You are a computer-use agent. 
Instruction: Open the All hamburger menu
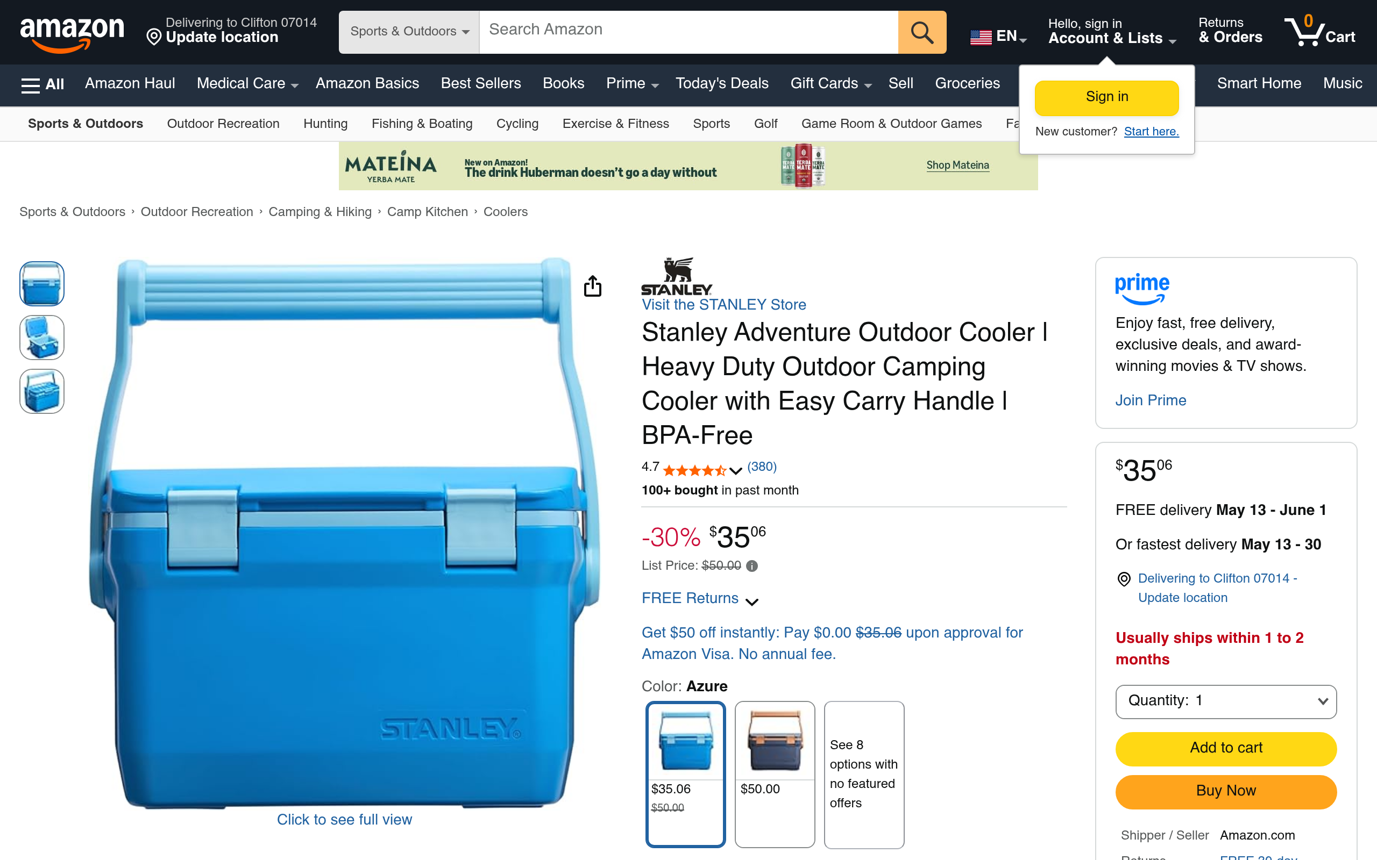tap(42, 84)
